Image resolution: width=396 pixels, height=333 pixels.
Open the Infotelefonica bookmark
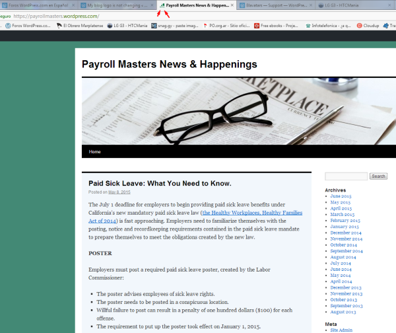(328, 26)
